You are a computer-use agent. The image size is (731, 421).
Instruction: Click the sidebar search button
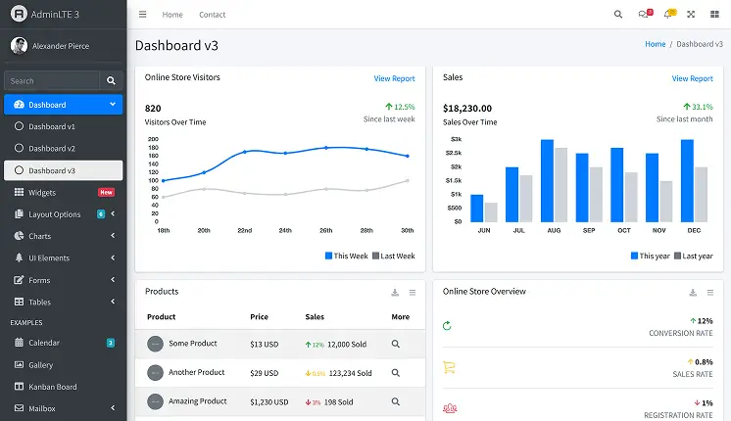[111, 80]
